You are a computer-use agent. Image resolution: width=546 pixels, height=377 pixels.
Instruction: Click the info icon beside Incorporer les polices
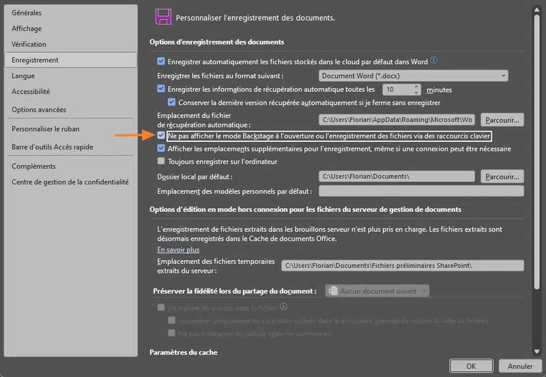coord(283,306)
